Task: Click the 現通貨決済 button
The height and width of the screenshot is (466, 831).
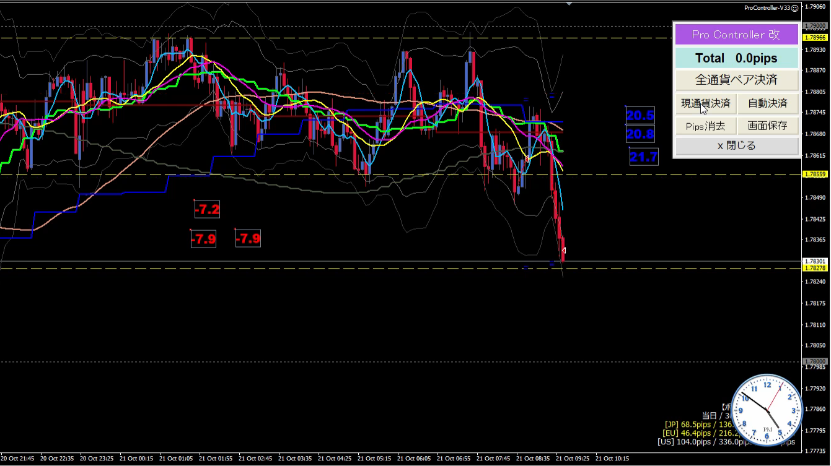Action: coord(705,103)
